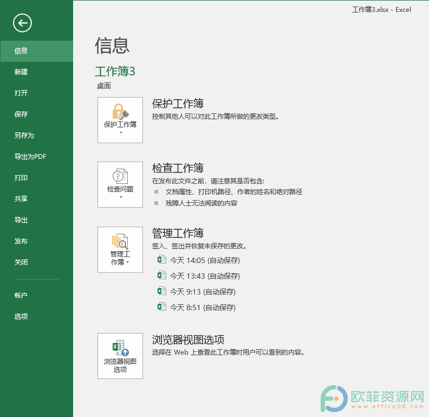Click the 工作簿3.xlsx - Excel window title
Image resolution: width=429 pixels, height=417 pixels.
(381, 10)
